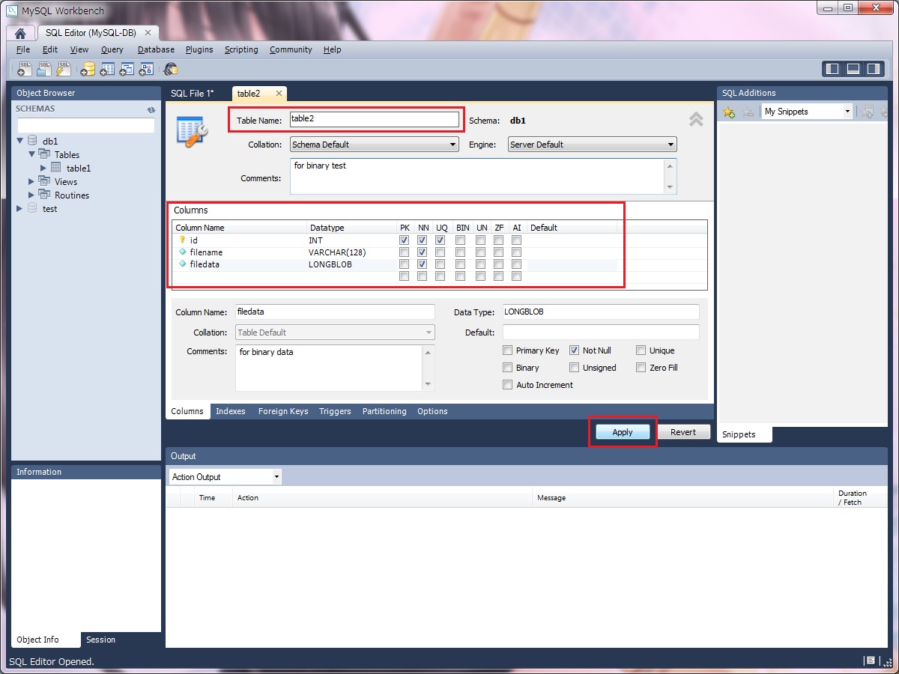The image size is (899, 674).
Task: Collapse the Tables tree node
Action: tap(32, 154)
